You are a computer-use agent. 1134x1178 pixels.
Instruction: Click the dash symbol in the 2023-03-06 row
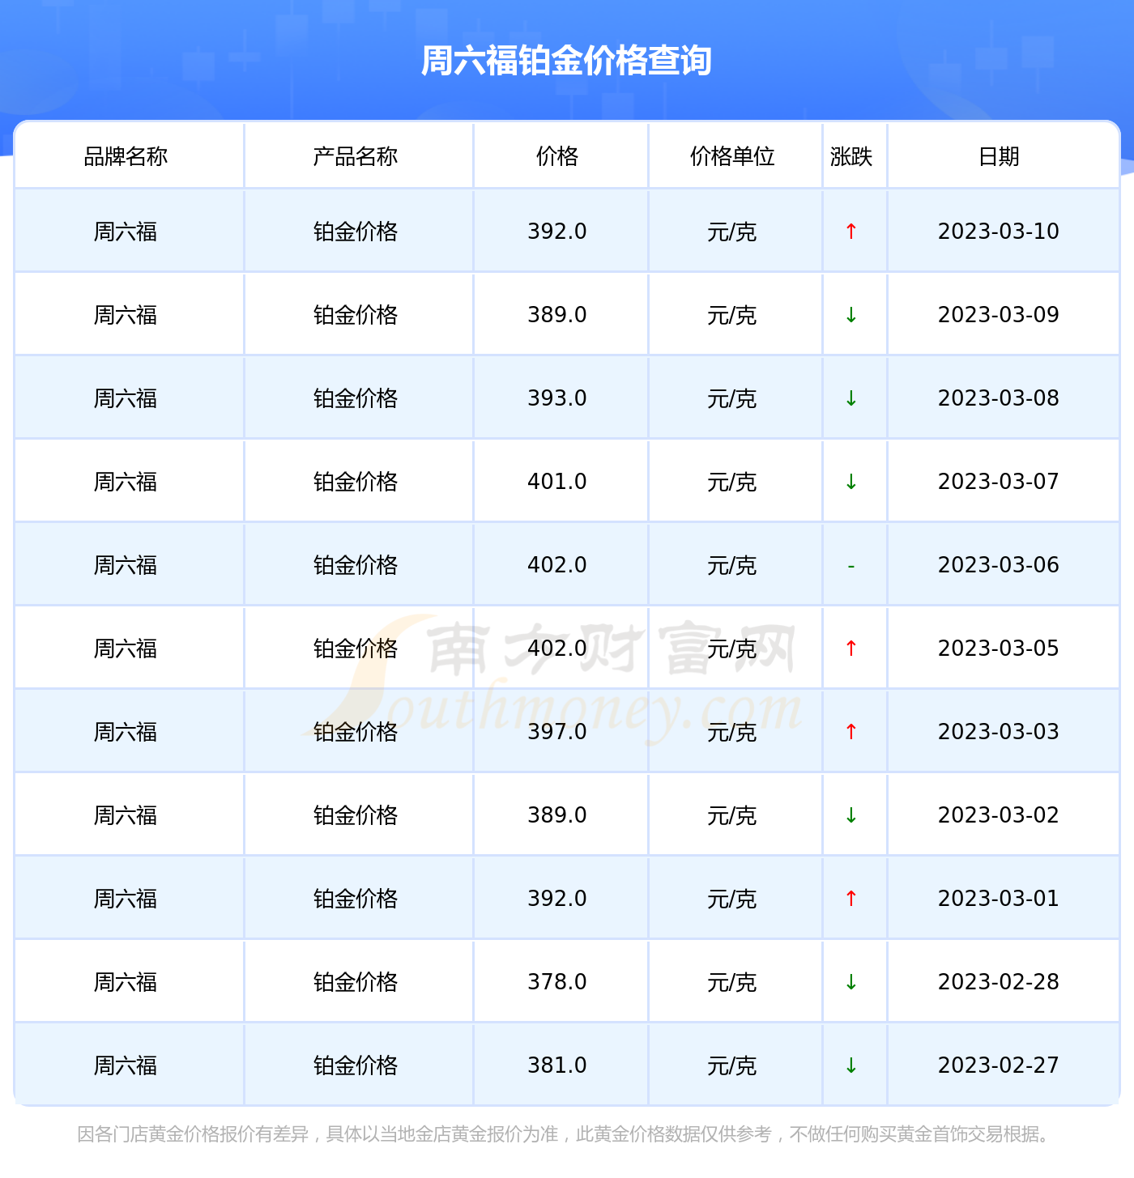[x=850, y=565]
